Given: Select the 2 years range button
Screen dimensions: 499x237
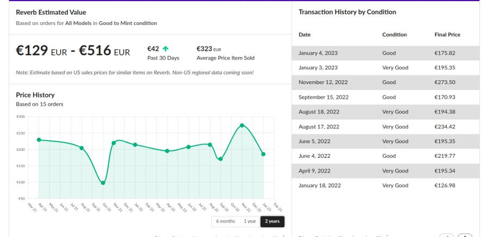Looking at the screenshot, I should 273,221.
